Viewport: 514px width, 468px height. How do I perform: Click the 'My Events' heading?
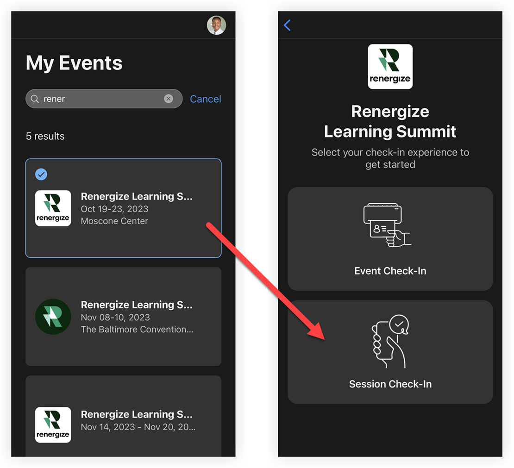pos(74,63)
